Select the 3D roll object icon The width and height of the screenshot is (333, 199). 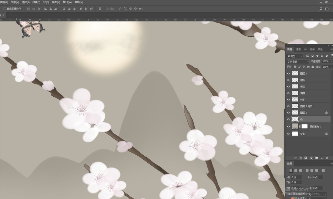125,9
